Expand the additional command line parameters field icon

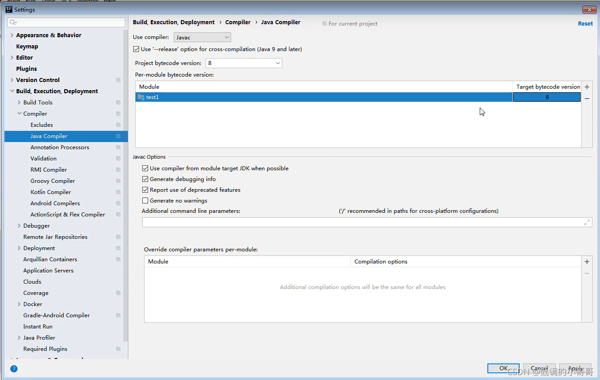point(587,222)
